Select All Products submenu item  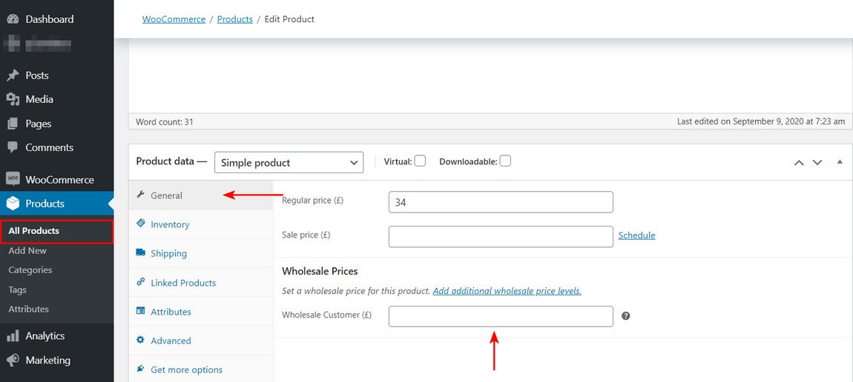[x=56, y=231]
